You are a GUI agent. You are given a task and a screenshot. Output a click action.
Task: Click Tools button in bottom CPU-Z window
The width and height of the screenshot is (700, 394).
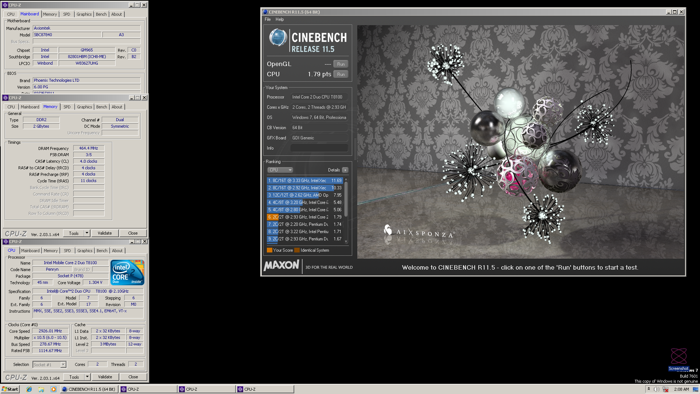click(74, 377)
